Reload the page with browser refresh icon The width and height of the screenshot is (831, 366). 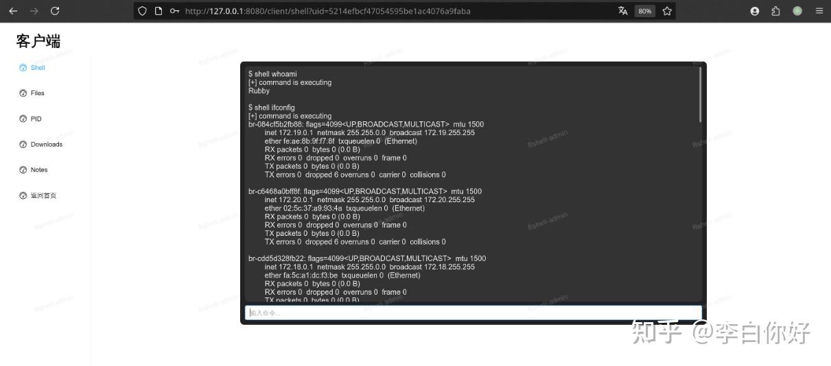click(56, 11)
